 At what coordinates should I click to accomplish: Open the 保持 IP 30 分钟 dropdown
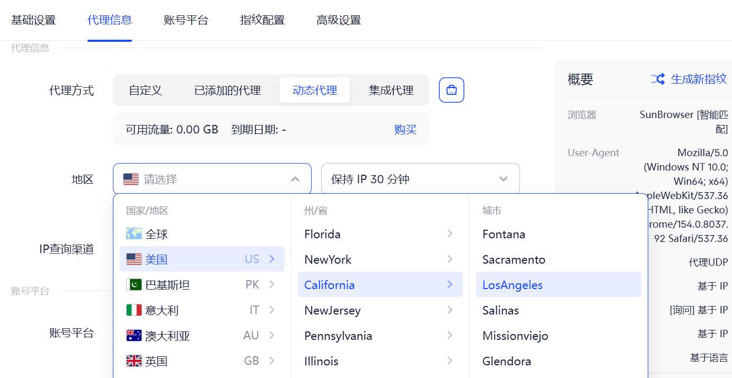420,179
